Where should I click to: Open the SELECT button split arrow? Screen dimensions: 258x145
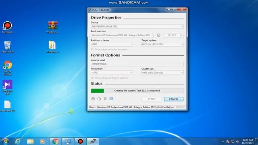182,35
